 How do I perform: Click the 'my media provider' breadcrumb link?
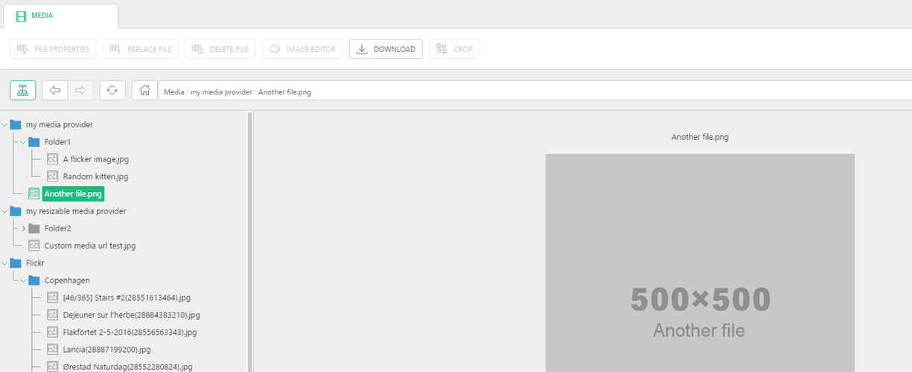(x=221, y=92)
